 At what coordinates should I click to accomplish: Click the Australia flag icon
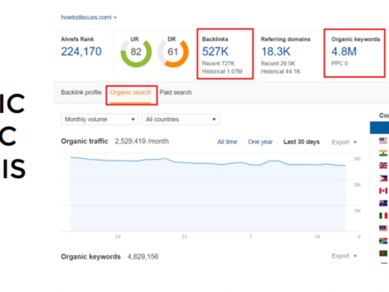pyautogui.click(x=383, y=203)
